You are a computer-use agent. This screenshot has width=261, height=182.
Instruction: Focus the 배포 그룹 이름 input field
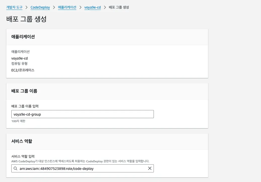click(x=82, y=114)
